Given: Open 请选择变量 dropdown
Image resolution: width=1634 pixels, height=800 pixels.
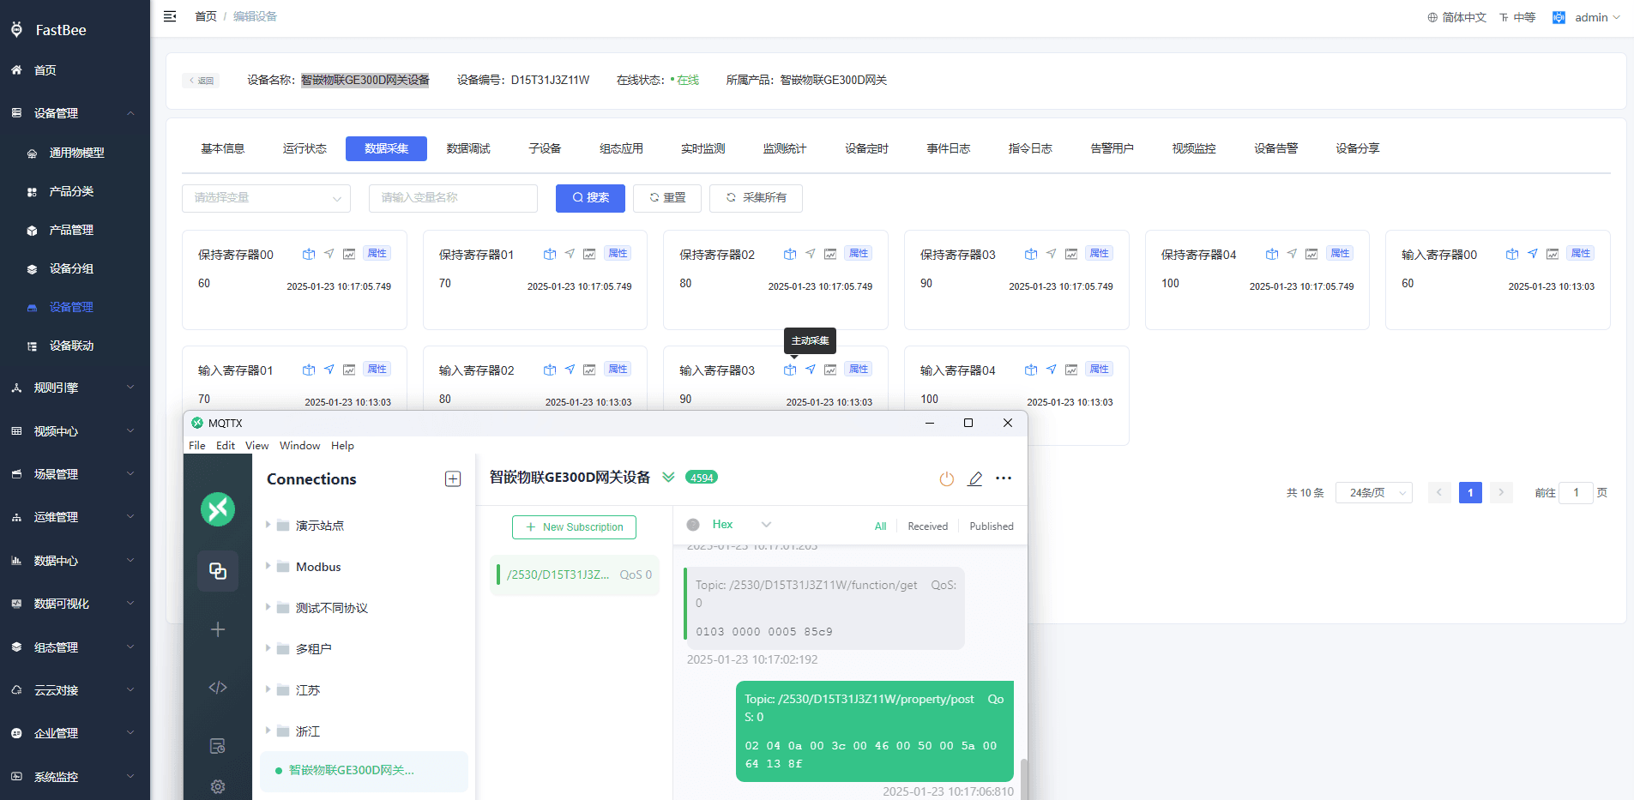Looking at the screenshot, I should 266,198.
